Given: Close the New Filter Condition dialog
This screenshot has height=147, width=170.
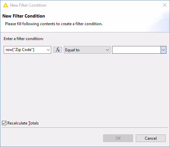Looking at the screenshot, I should (165, 5).
